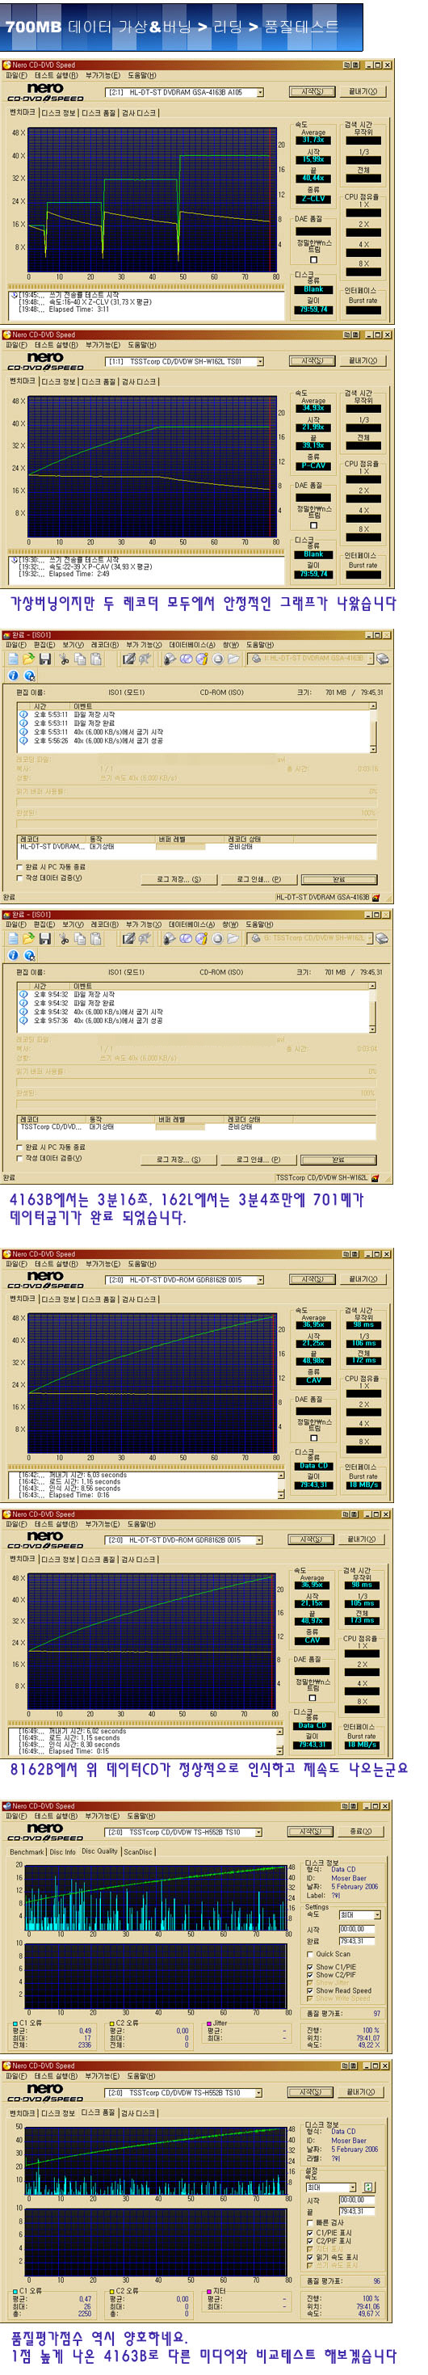Click New compilation icon in SH-W162L burn window

[x=13, y=938]
